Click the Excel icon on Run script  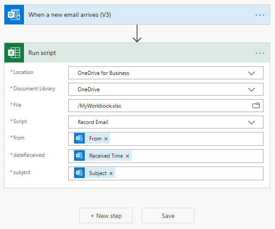pos(14,53)
